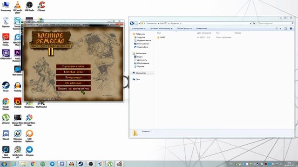
Task: Sort by Date modified column header
Action: click(x=204, y=33)
